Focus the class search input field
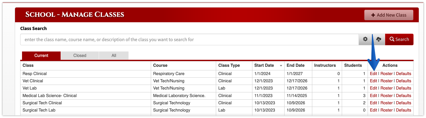The height and width of the screenshot is (118, 426). click(189, 40)
